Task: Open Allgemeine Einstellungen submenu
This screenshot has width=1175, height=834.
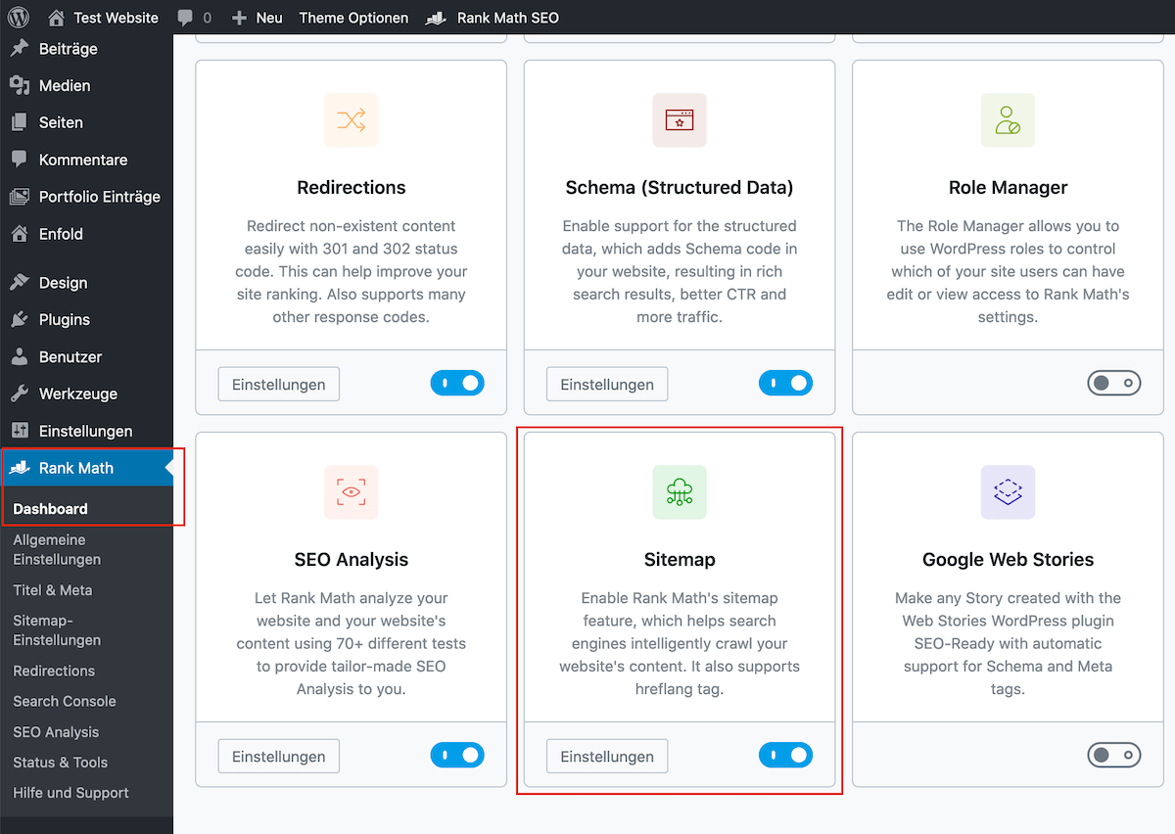Action: click(57, 549)
